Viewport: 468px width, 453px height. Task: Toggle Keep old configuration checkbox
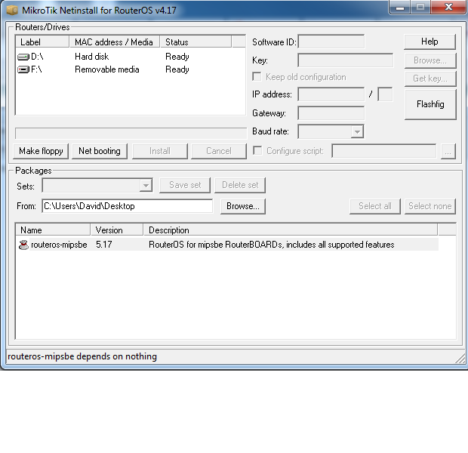click(257, 77)
